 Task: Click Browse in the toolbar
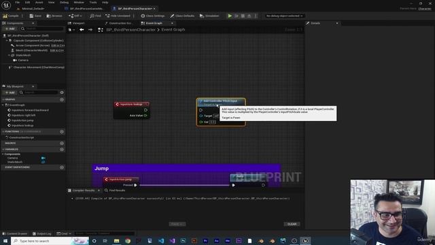pos(54,16)
